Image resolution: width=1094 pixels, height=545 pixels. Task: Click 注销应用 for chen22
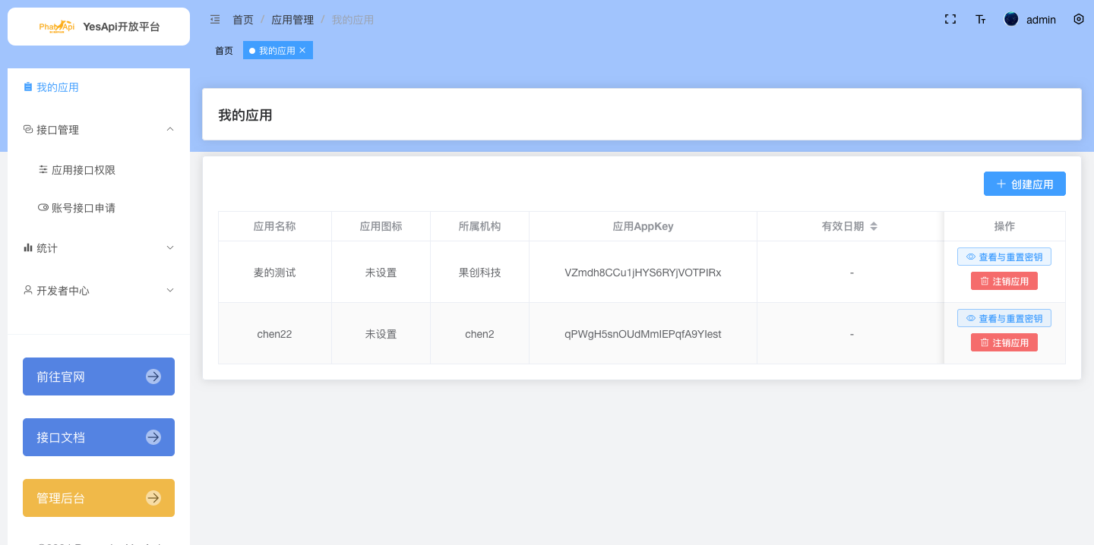click(x=1004, y=342)
